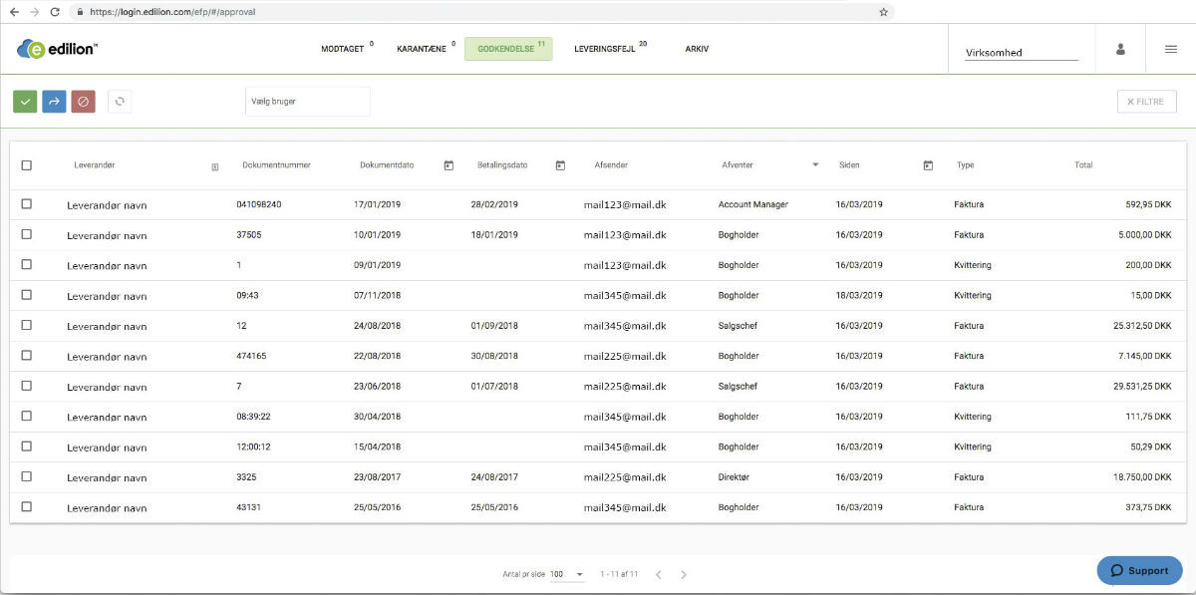Open the Afventer column dropdown arrow
The image size is (1196, 595).
point(814,165)
